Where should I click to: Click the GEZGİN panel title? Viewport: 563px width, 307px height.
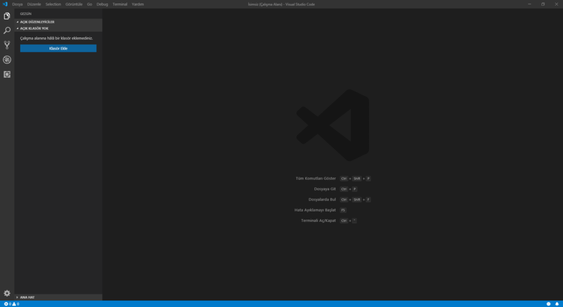[26, 14]
